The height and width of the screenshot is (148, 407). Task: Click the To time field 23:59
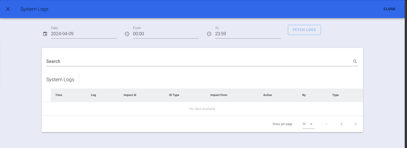(x=248, y=34)
